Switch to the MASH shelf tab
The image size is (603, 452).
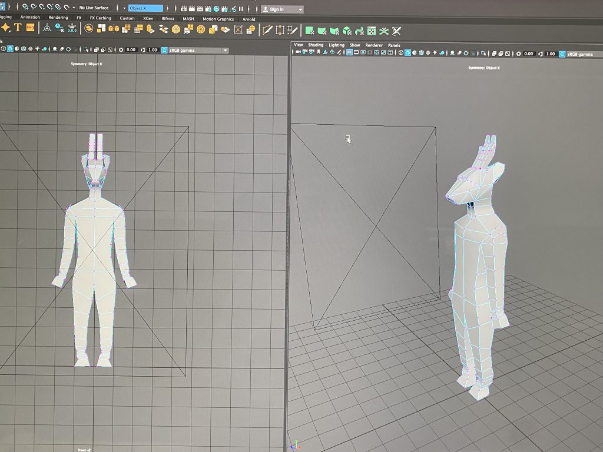coord(188,18)
